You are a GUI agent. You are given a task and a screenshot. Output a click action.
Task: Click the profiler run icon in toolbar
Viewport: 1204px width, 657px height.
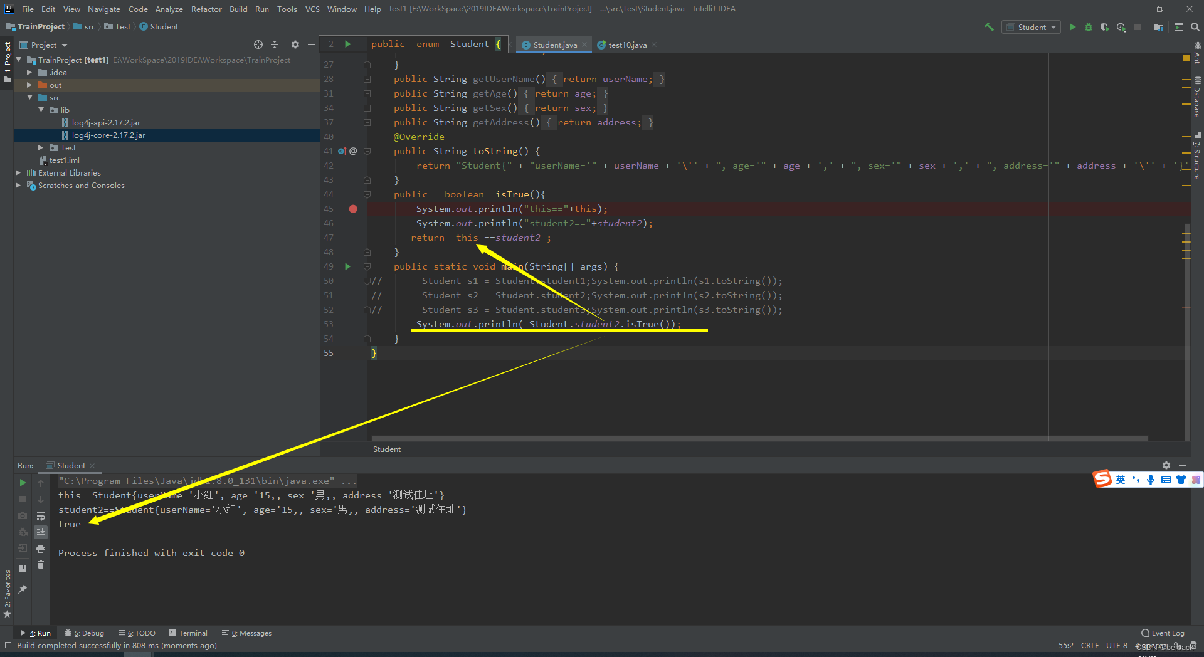tap(1121, 27)
